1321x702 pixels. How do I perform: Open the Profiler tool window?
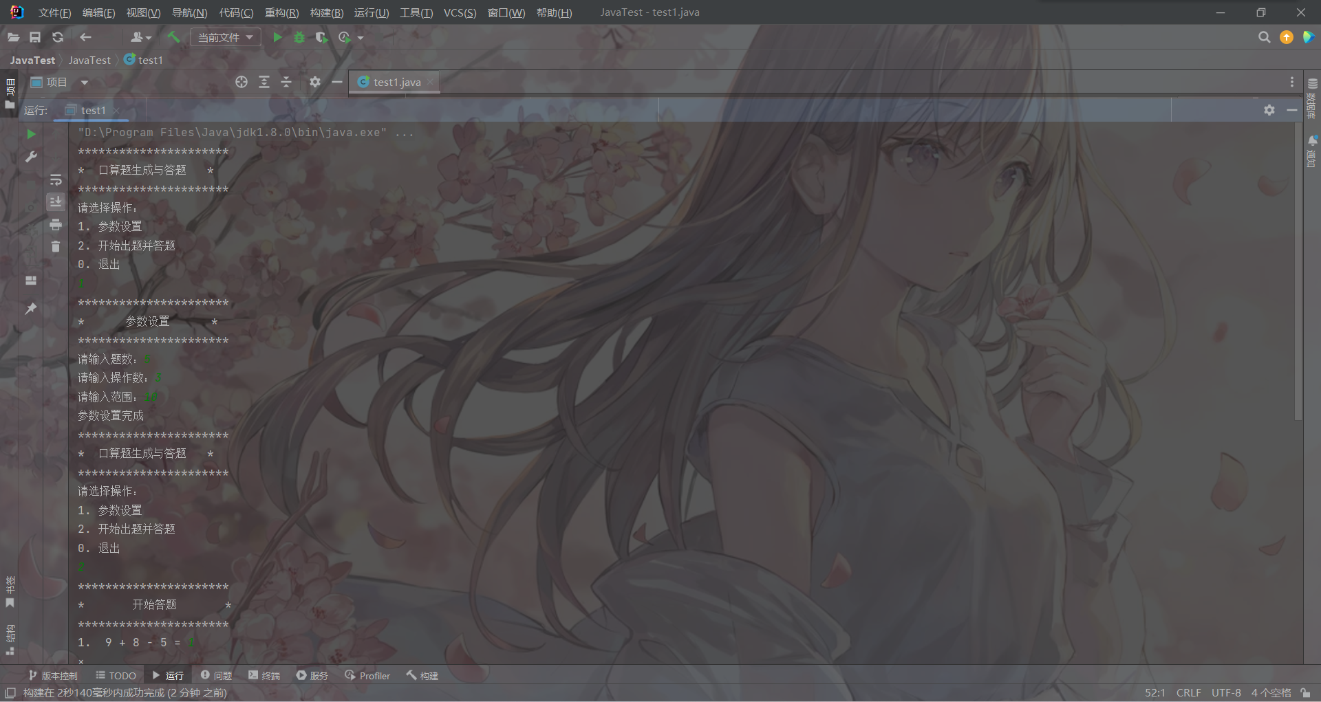[367, 676]
